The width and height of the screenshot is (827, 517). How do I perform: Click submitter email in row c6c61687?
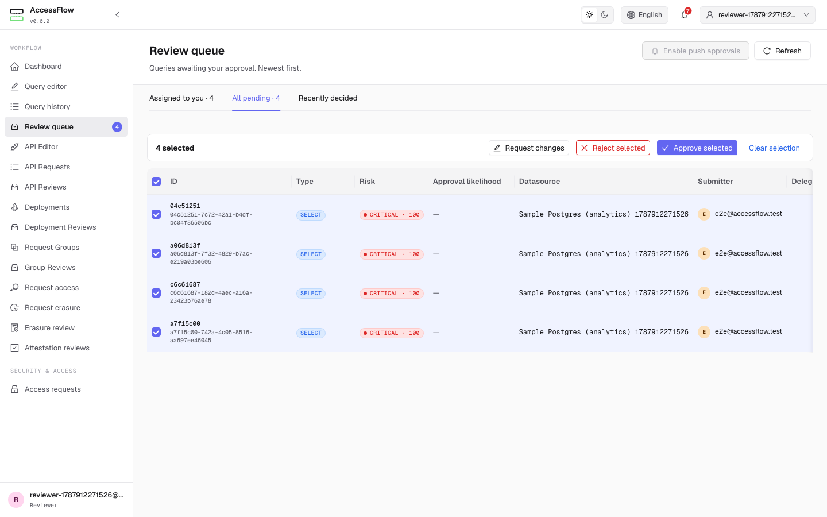coord(748,292)
